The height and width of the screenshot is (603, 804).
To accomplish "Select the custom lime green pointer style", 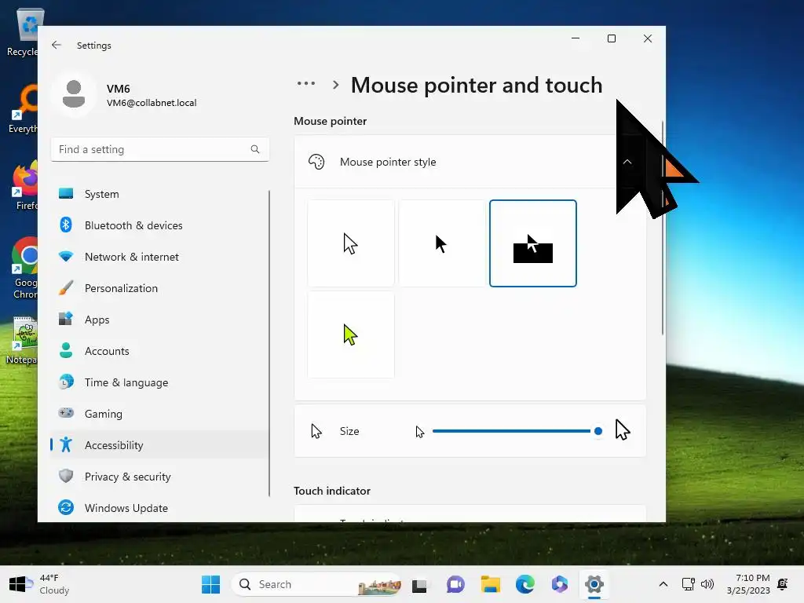I will (x=351, y=334).
